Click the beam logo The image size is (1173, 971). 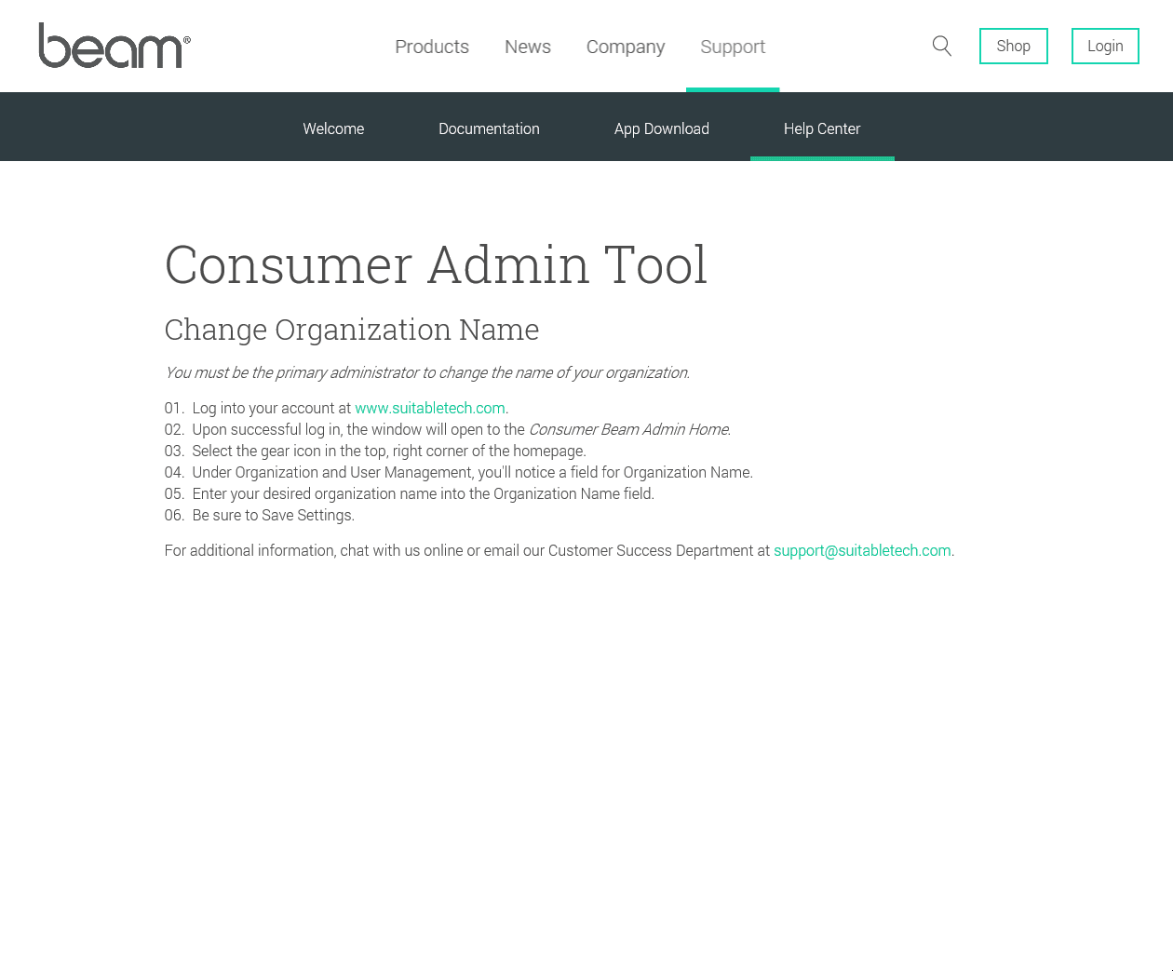[x=115, y=46]
